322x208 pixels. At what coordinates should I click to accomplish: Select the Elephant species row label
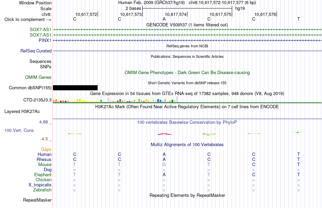(43, 175)
